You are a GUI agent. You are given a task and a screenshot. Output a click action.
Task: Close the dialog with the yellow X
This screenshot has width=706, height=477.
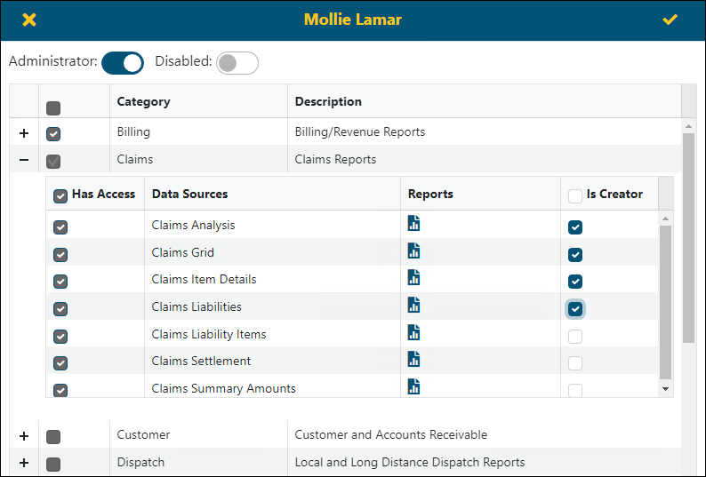pos(29,20)
